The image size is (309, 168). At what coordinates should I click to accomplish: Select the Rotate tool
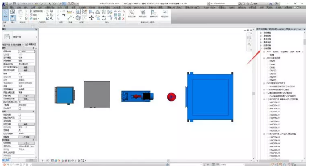(104, 18)
